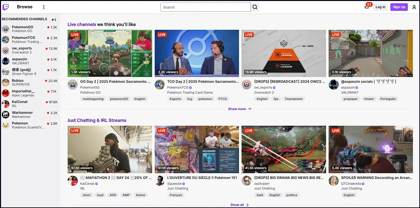Expand Live channels with Show more

pyautogui.click(x=239, y=109)
